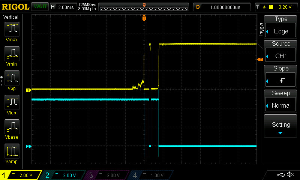Image resolution: width=300 pixels, height=180 pixels.
Task: Click the orange trigger level marker
Action: [x=260, y=59]
